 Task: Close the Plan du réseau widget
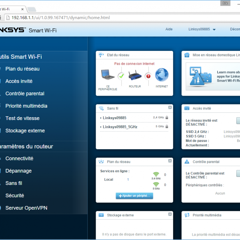(170, 161)
